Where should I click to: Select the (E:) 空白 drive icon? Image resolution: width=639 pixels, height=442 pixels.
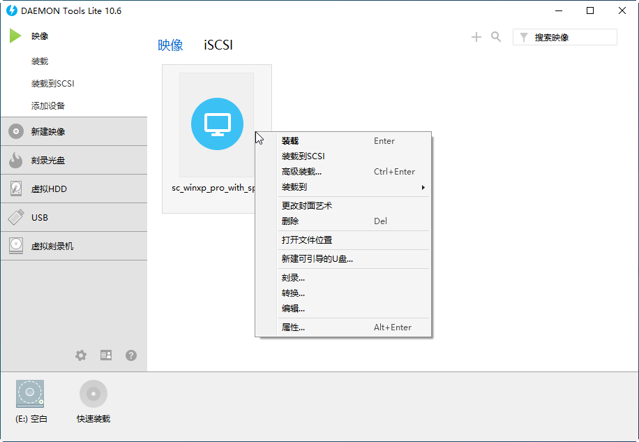[30, 393]
